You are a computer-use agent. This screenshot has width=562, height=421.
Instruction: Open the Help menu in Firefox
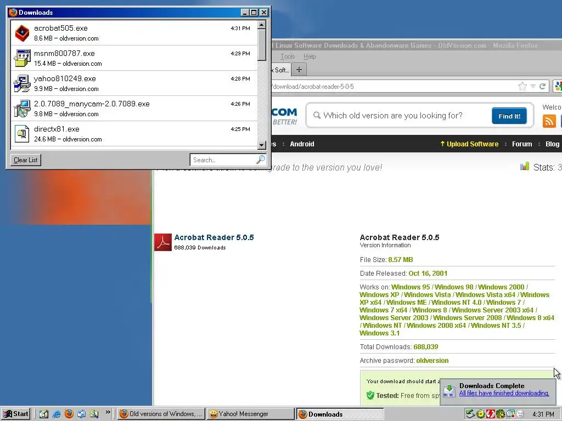point(310,56)
